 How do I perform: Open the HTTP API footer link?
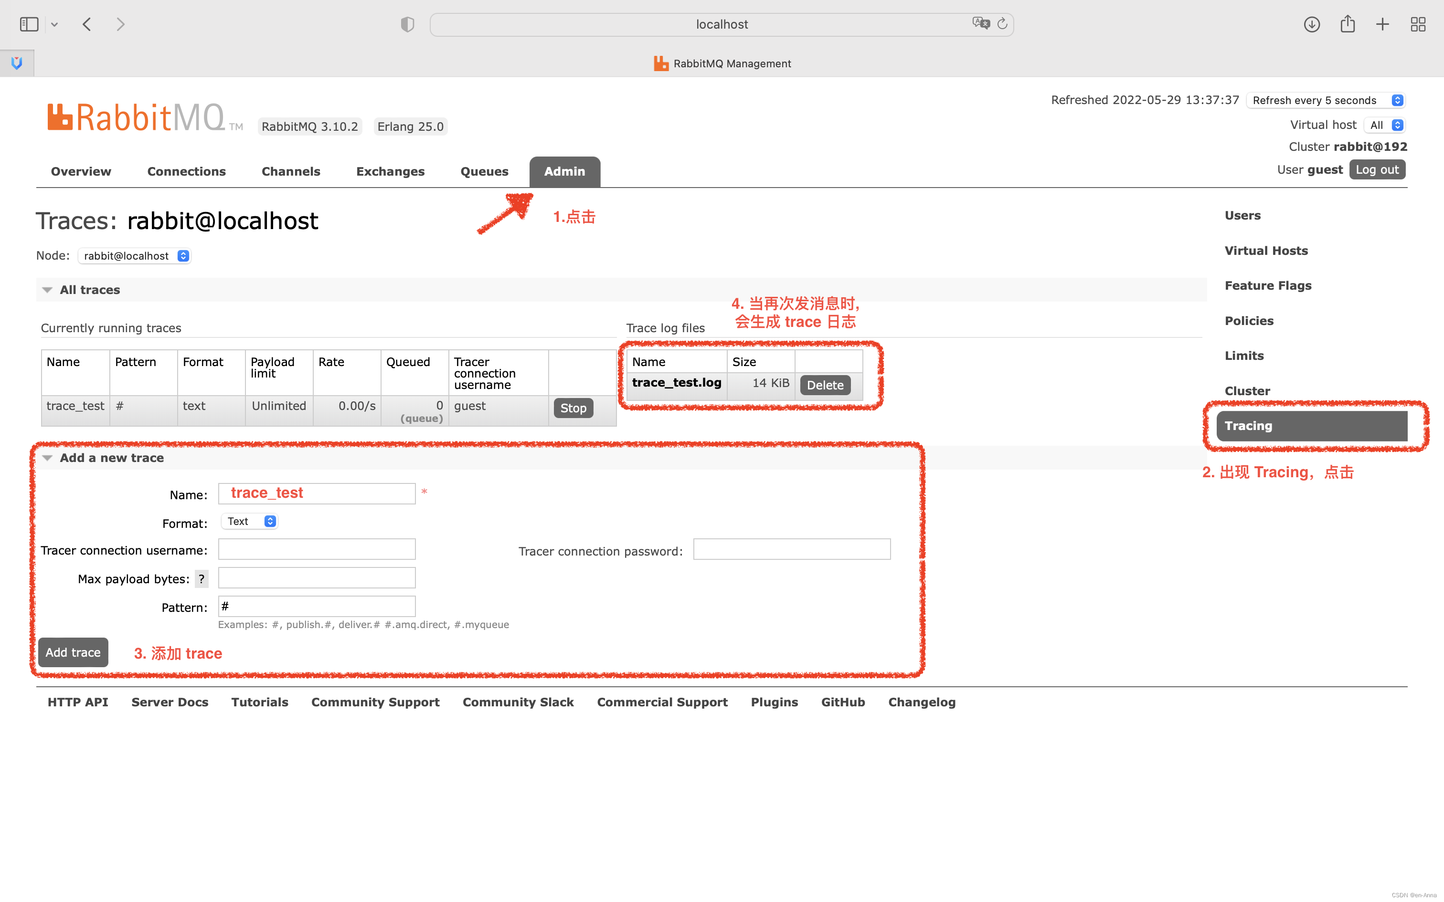[x=77, y=702]
